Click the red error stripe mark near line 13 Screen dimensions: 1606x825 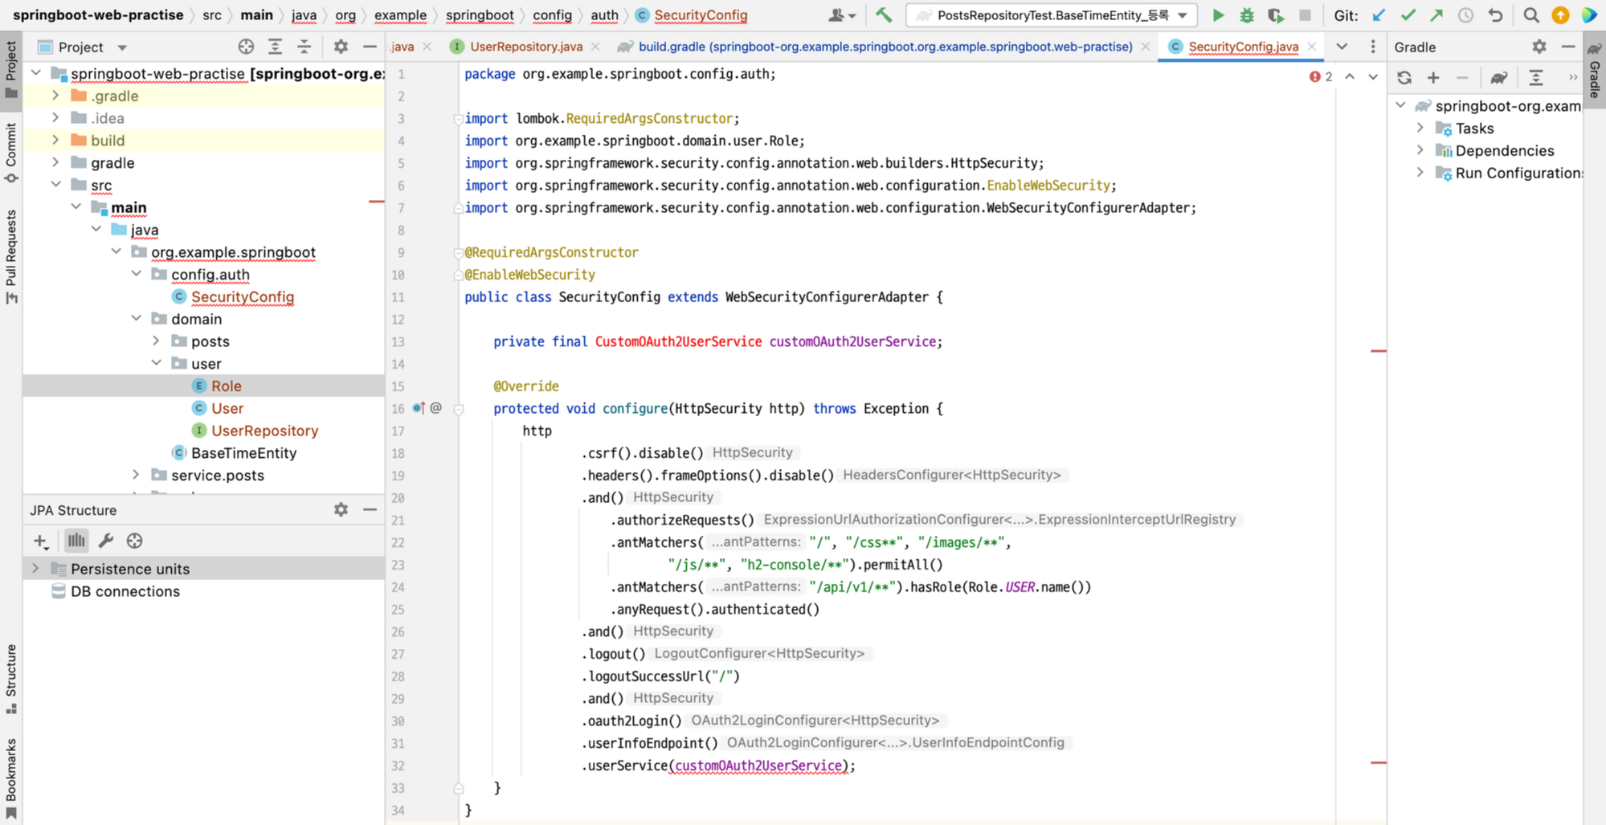click(1379, 351)
